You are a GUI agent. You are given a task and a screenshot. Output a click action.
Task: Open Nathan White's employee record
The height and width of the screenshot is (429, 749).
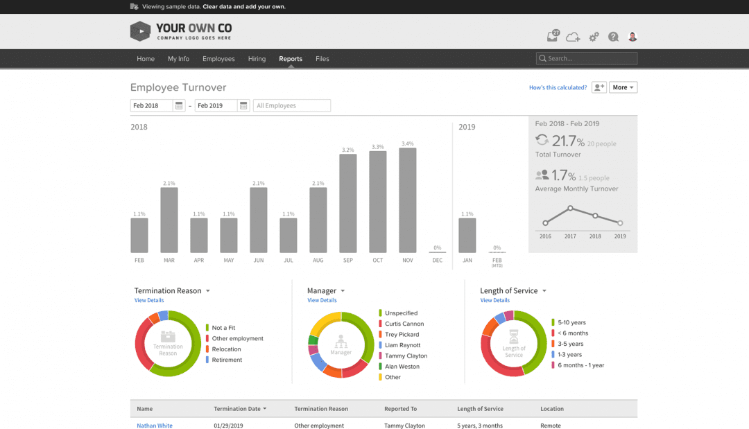[x=154, y=425]
